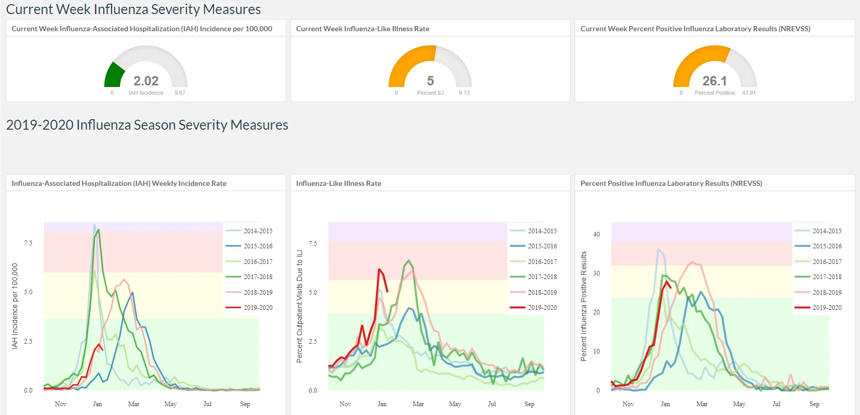The height and width of the screenshot is (415, 860).
Task: Select the Current Week IAH Incidence per 100,000 title
Action: 142,29
